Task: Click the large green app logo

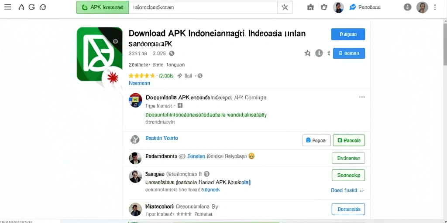Action: pos(100,54)
